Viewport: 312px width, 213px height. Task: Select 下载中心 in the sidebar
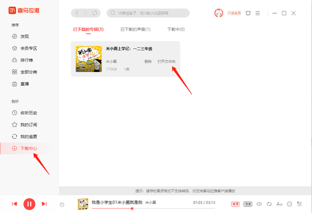click(30, 149)
